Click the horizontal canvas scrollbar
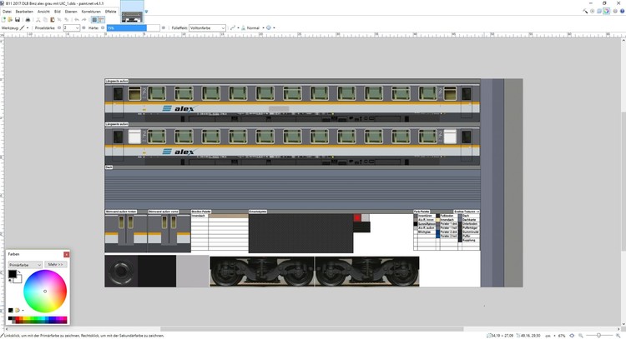 tap(312, 329)
